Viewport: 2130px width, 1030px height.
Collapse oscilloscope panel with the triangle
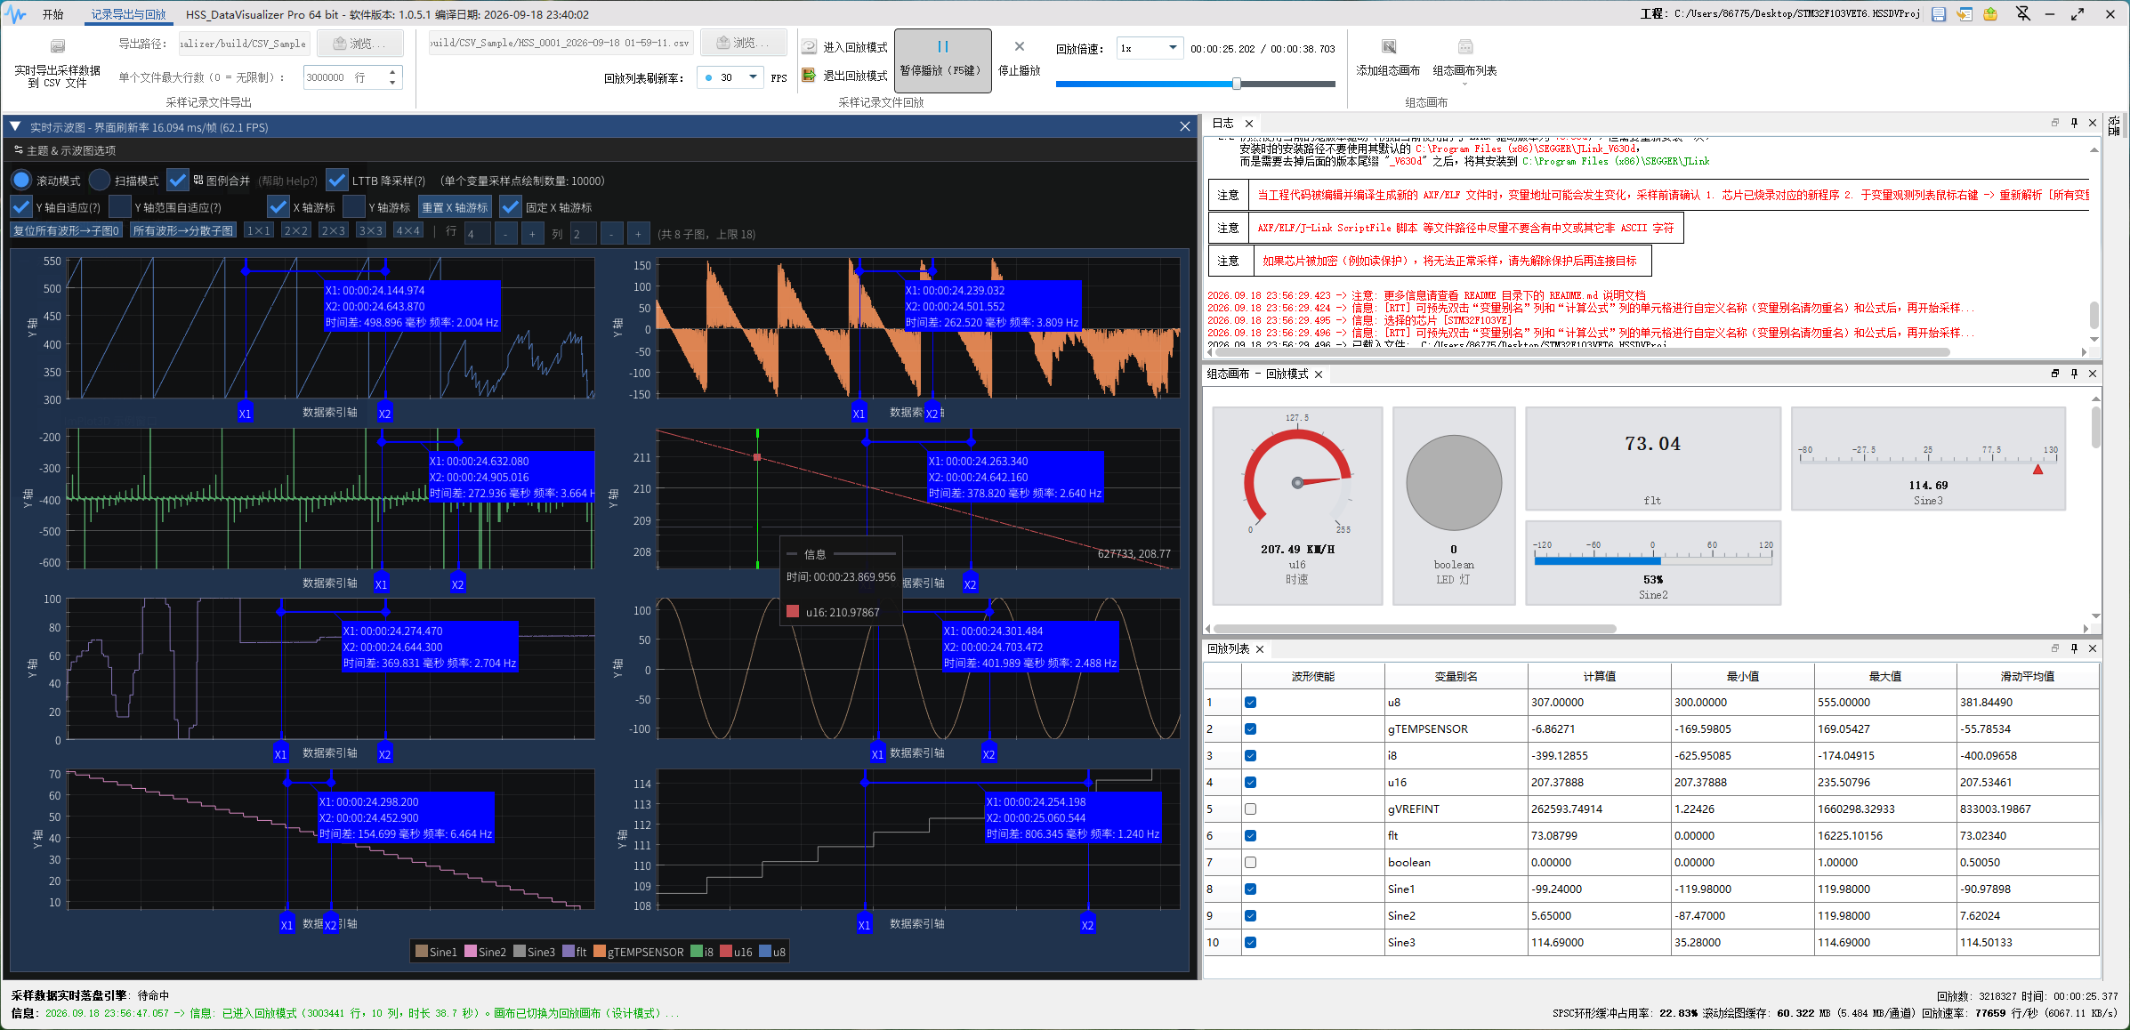[15, 127]
